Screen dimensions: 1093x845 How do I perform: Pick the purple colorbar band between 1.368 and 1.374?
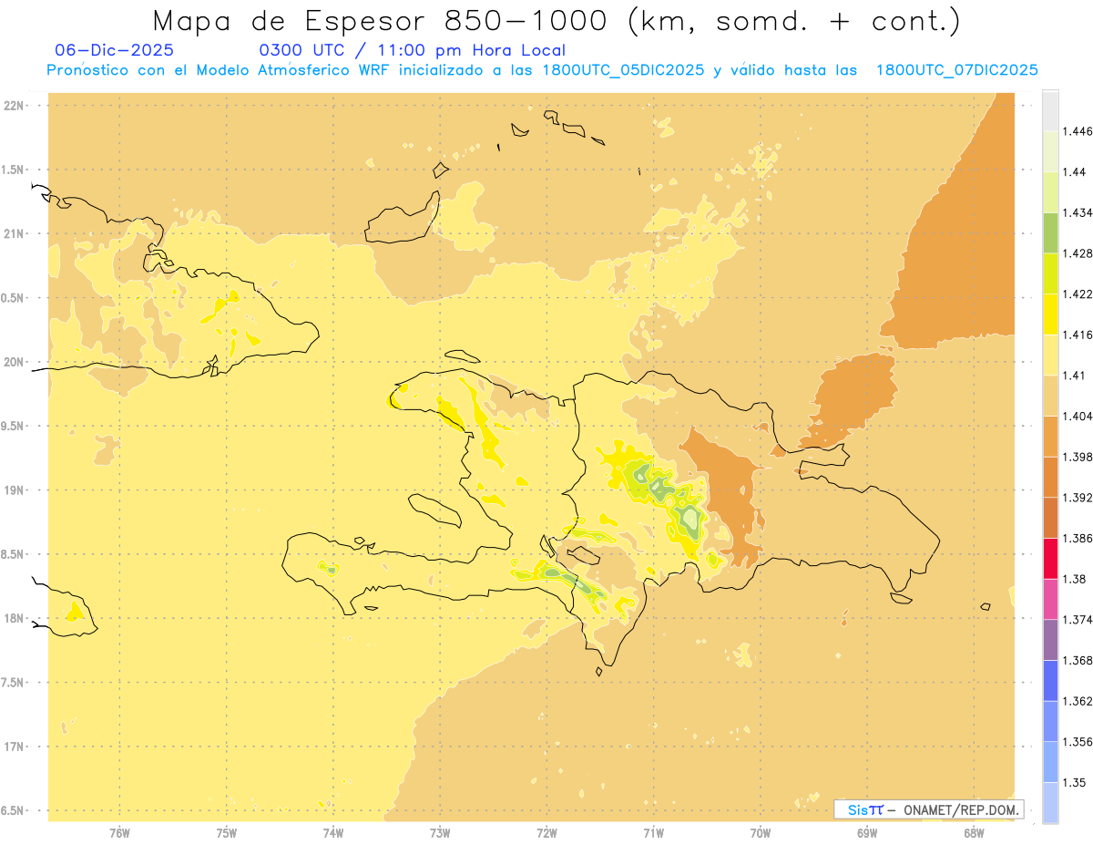[1050, 640]
